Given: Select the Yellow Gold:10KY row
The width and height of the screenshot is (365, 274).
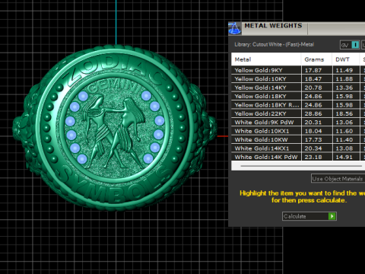Looking at the screenshot, I should [x=298, y=79].
